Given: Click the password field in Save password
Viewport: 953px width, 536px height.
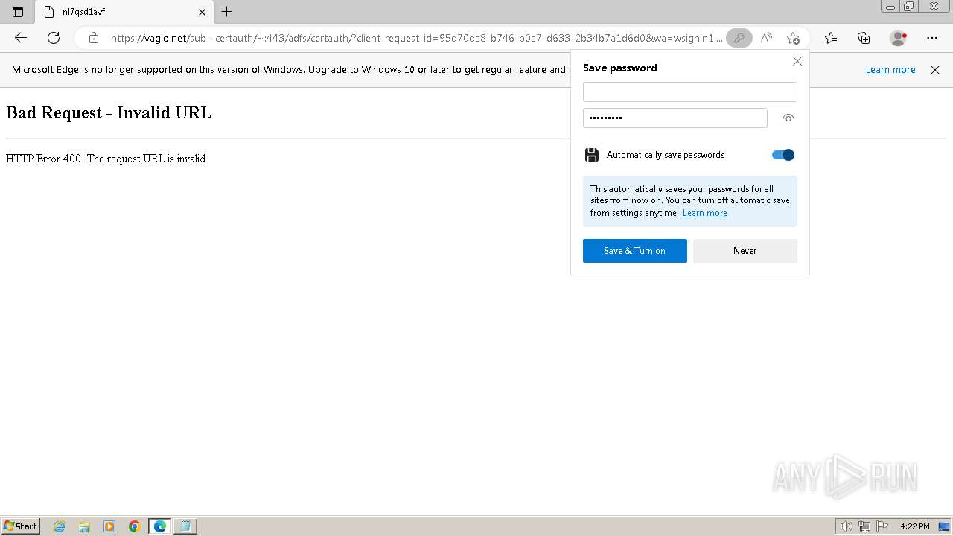Looking at the screenshot, I should [675, 118].
